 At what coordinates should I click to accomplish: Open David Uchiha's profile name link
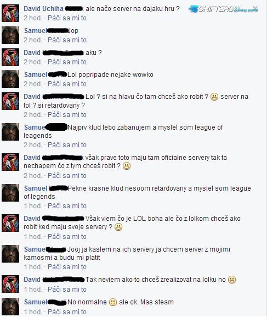tap(44, 9)
